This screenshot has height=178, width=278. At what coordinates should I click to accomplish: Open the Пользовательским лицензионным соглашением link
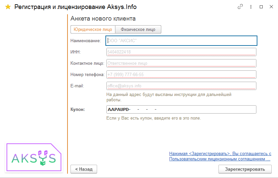[220, 156]
